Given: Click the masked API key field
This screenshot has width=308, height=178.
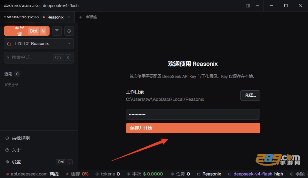Looking at the screenshot, I should click(x=193, y=114).
